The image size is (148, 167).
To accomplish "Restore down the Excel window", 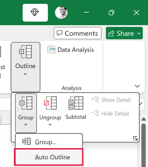I will 111,13.
